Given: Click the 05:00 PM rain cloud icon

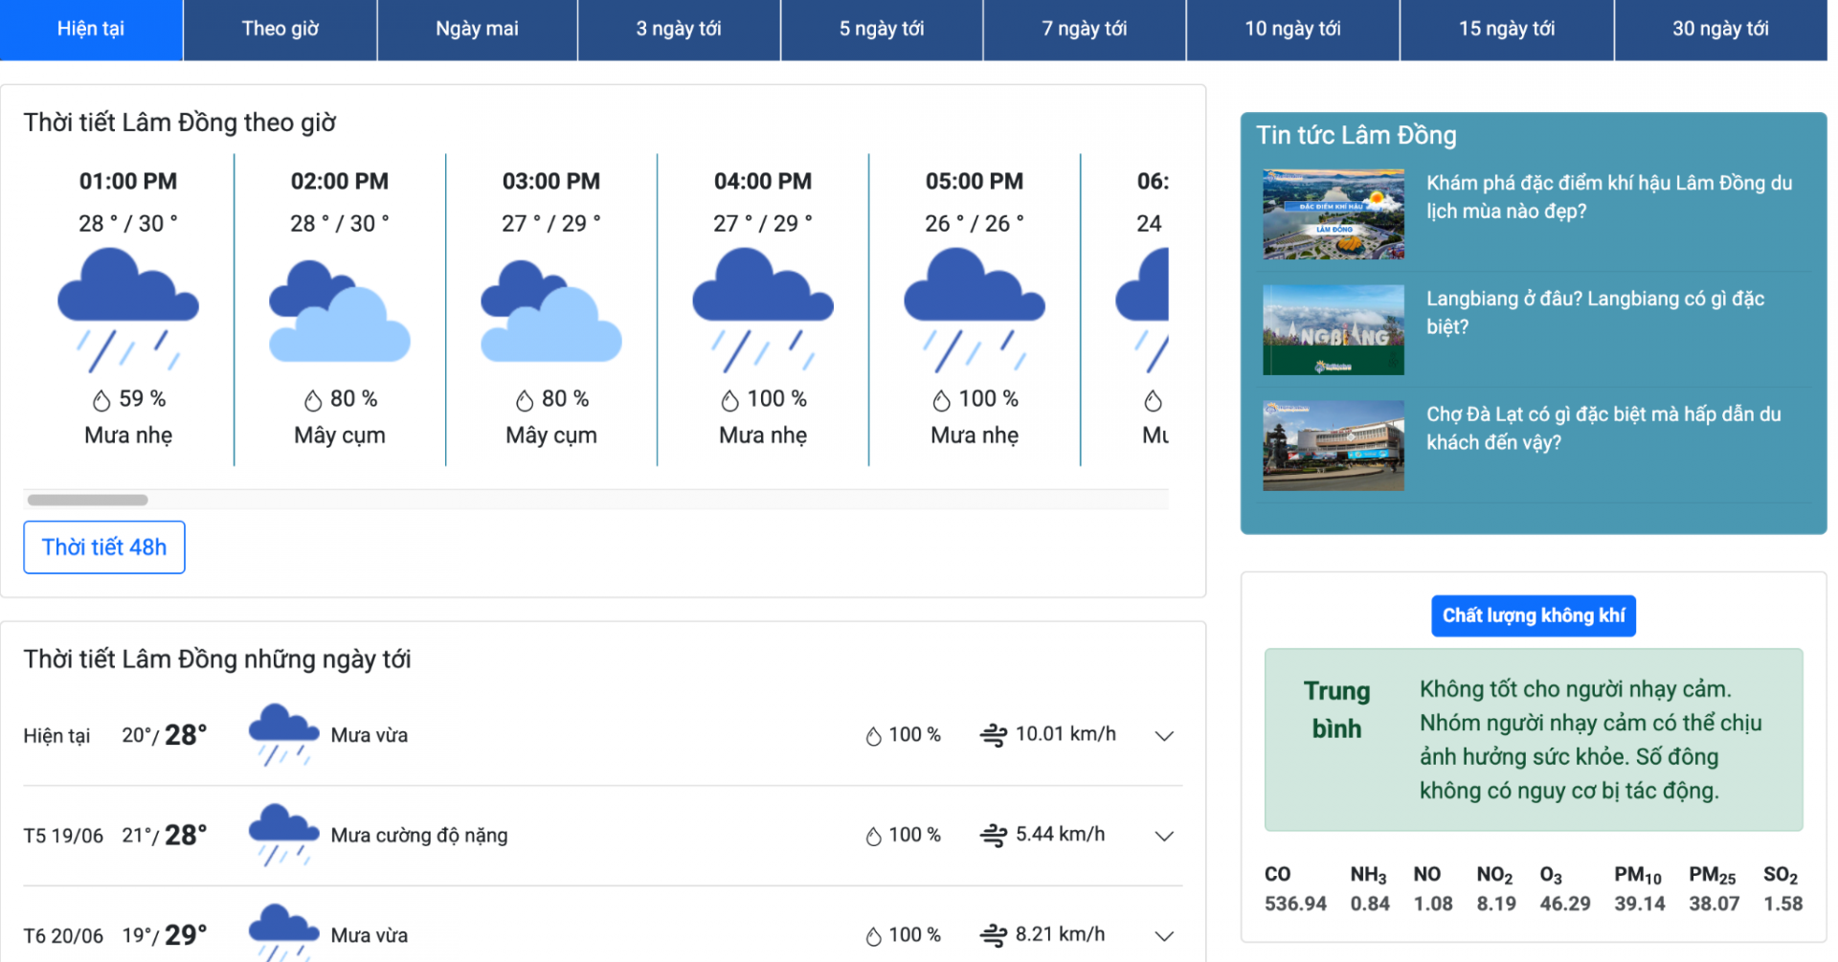Looking at the screenshot, I should click(975, 309).
